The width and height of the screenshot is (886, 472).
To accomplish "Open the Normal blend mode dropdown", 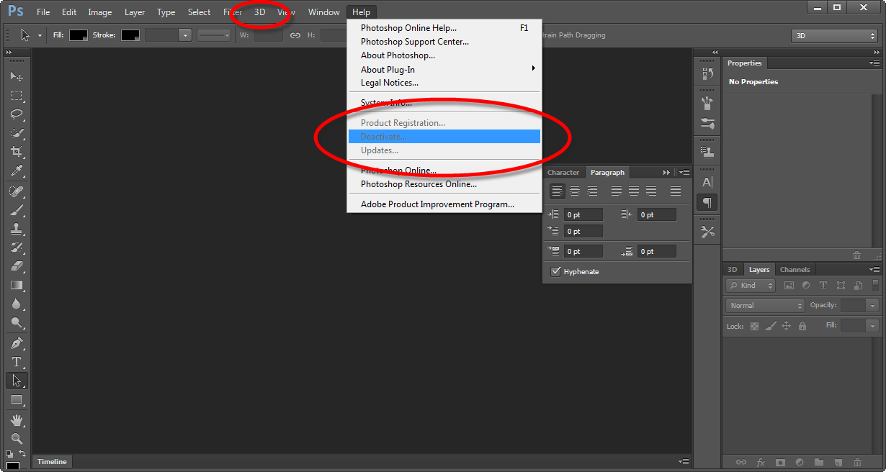I will point(765,306).
